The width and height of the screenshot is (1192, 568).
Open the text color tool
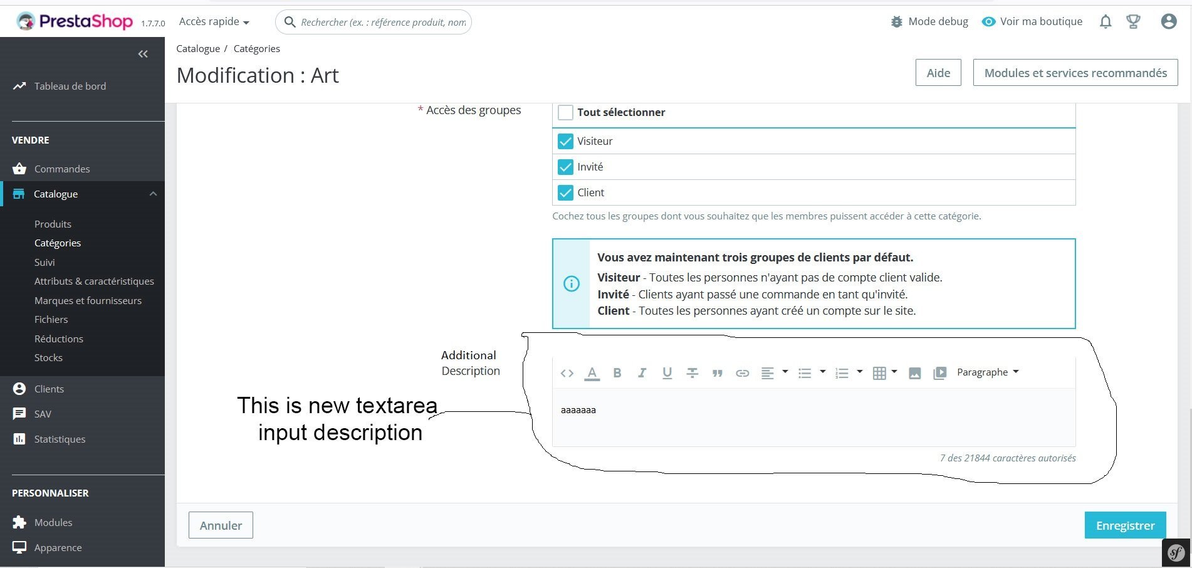point(592,373)
